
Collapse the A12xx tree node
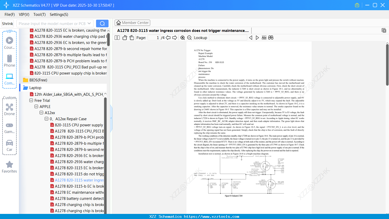(x=41, y=113)
